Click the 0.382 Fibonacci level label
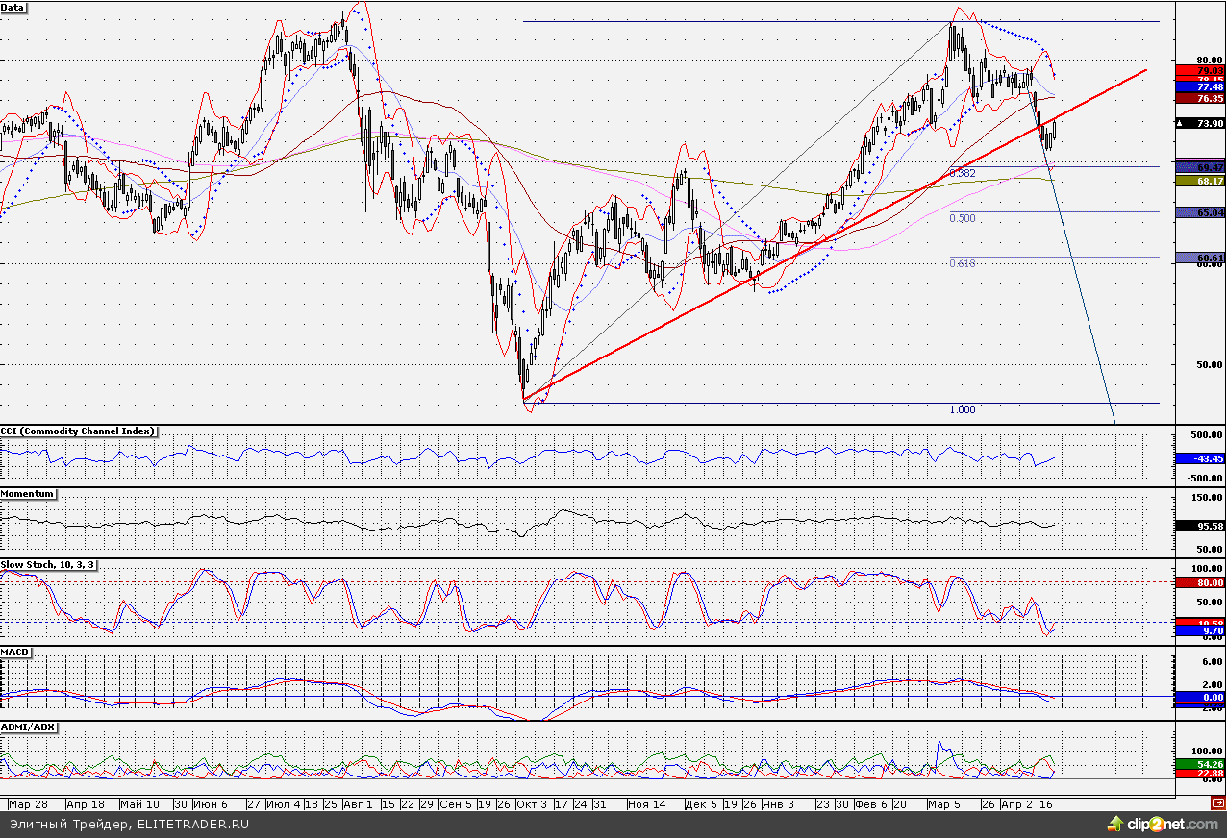The image size is (1227, 838). coord(963,174)
